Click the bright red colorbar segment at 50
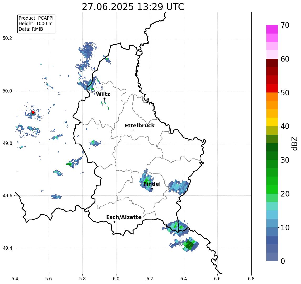The width and height of the screenshot is (301, 284). coord(272,88)
